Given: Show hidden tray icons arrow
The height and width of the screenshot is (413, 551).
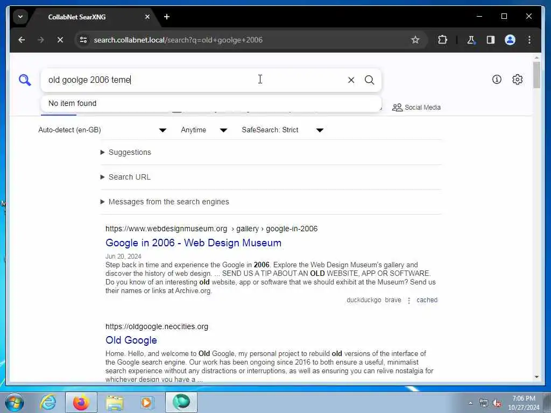Looking at the screenshot, I should tap(470, 403).
